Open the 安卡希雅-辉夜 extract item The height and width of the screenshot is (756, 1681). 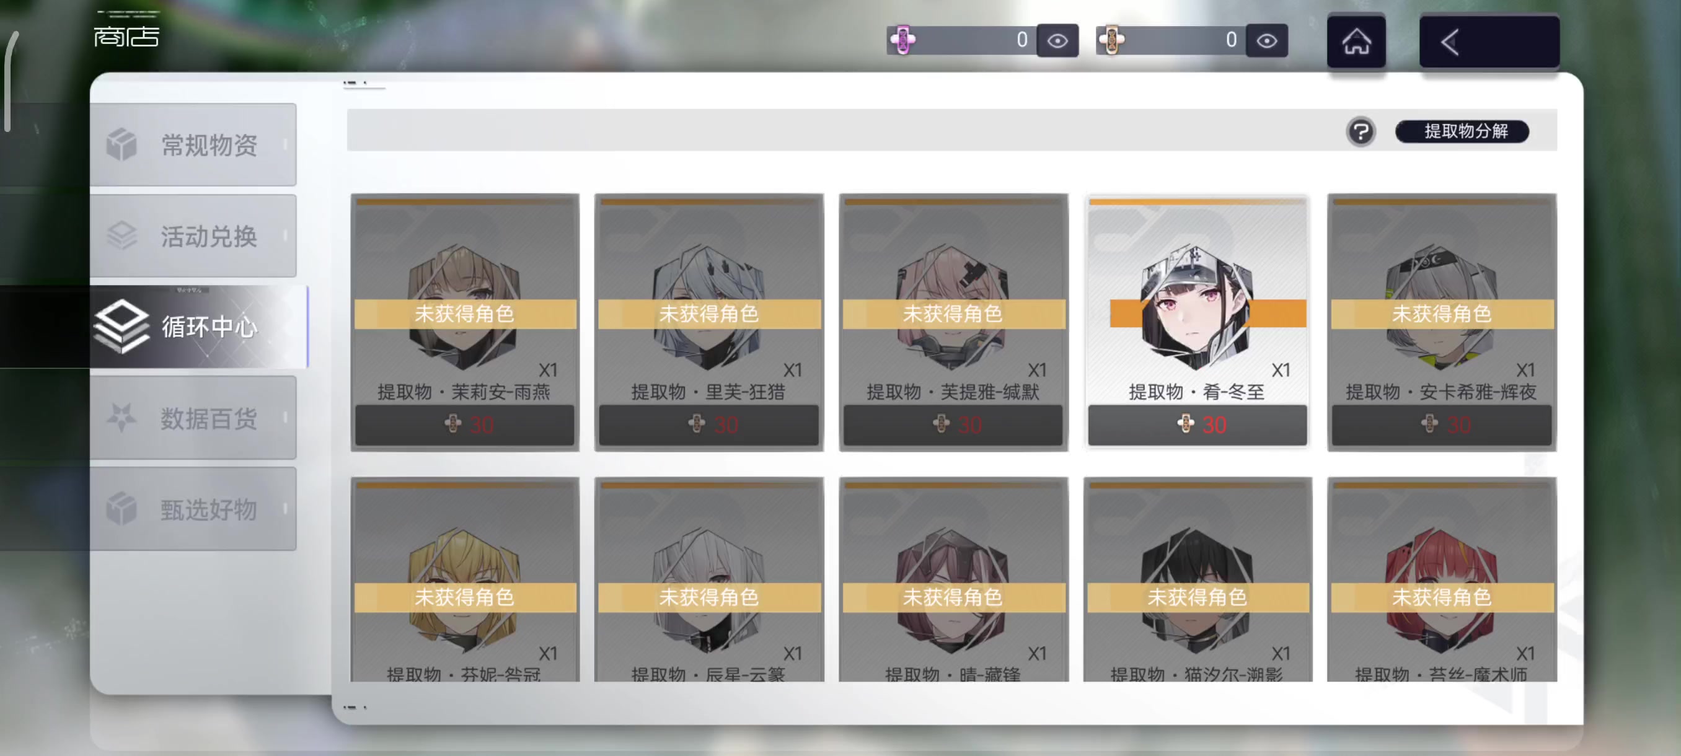1442,322
